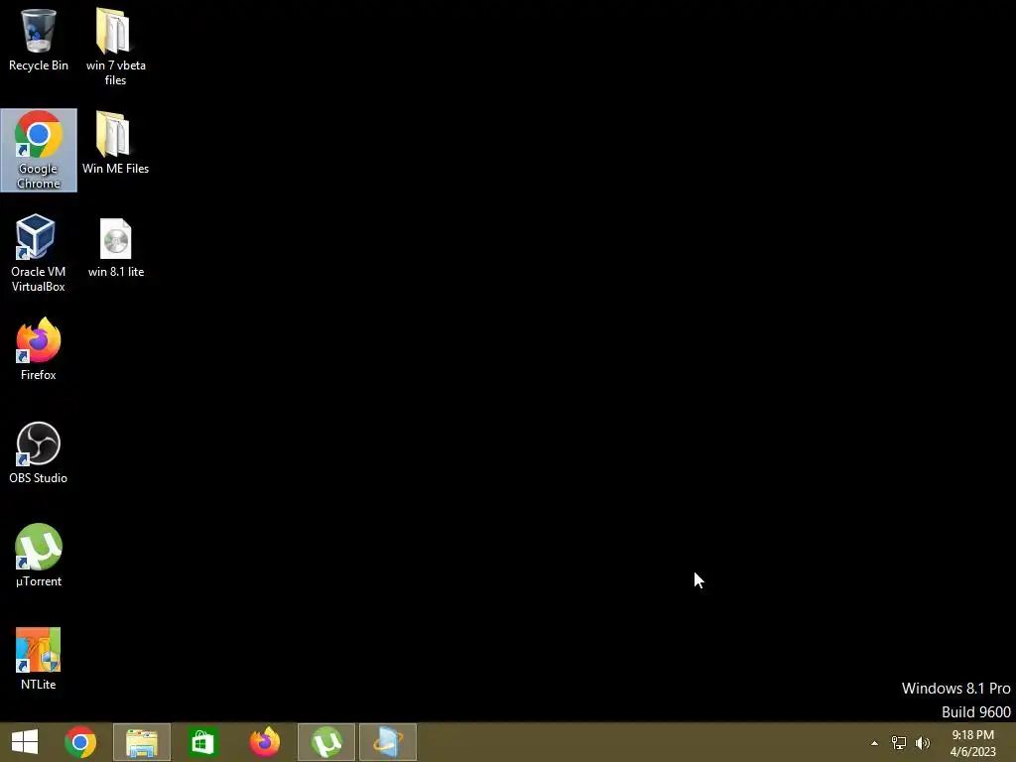1016x762 pixels.
Task: Open the Windows Store taskbar icon
Action: point(202,742)
